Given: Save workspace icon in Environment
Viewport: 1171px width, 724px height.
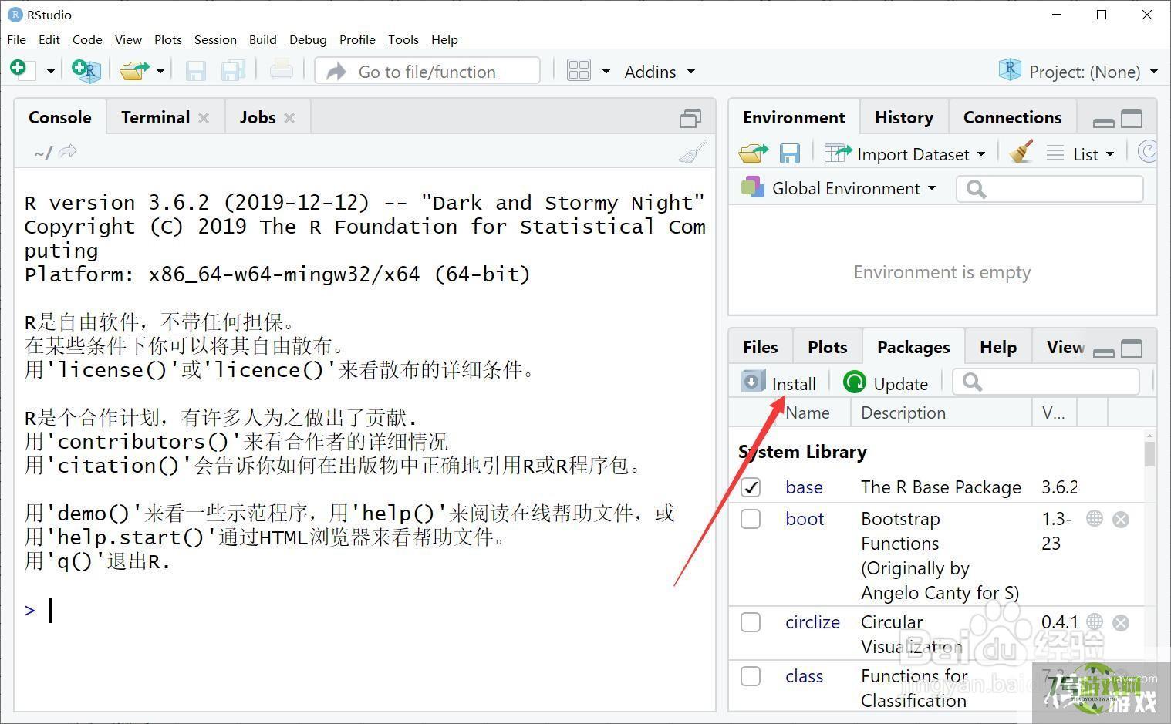Looking at the screenshot, I should (789, 153).
